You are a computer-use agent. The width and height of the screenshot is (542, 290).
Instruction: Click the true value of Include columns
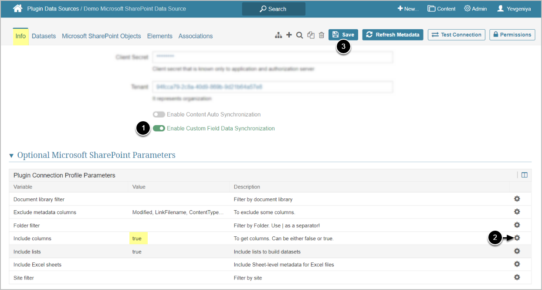click(x=137, y=239)
